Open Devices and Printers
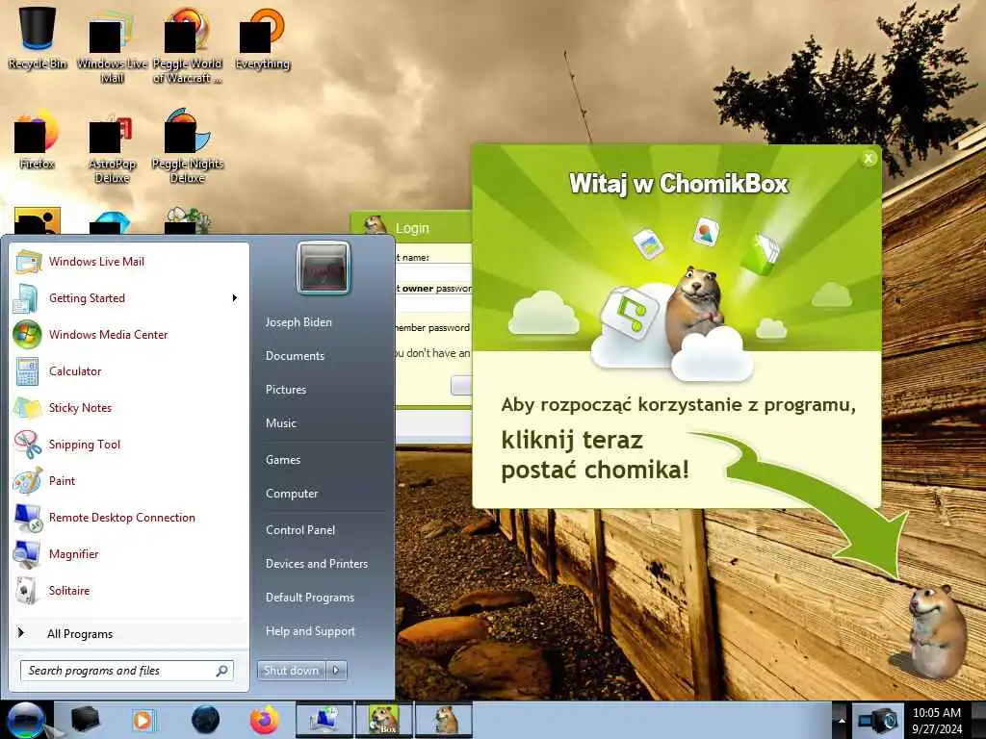Screen dimensions: 986x739 (317, 564)
